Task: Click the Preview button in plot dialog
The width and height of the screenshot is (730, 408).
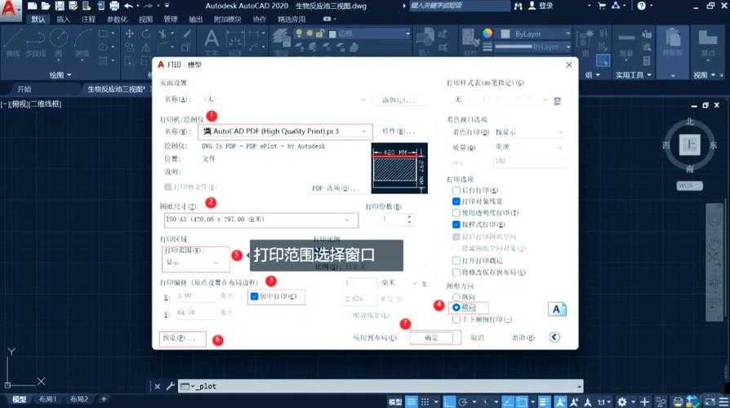Action: (181, 338)
